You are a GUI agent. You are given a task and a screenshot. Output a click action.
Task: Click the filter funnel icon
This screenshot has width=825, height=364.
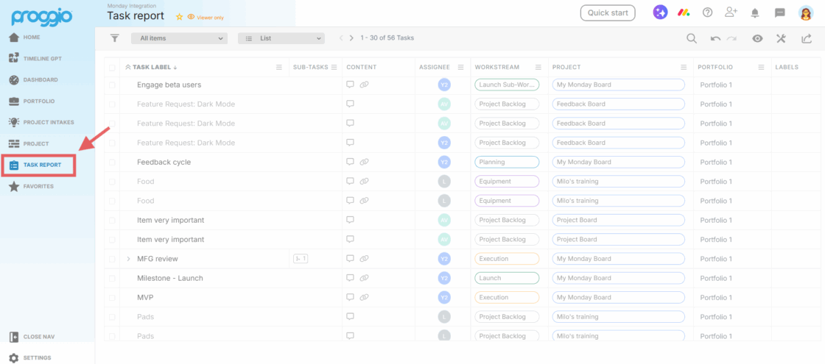click(x=114, y=38)
